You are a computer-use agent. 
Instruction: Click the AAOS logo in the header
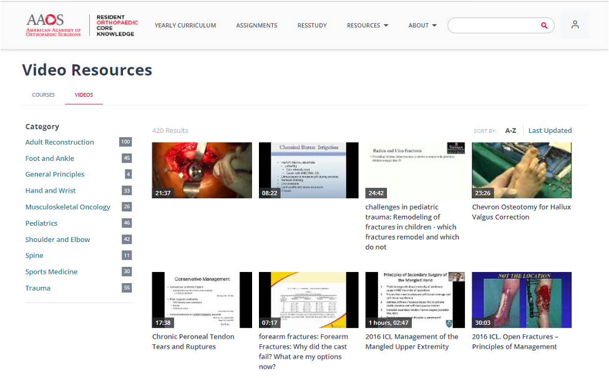pyautogui.click(x=54, y=26)
